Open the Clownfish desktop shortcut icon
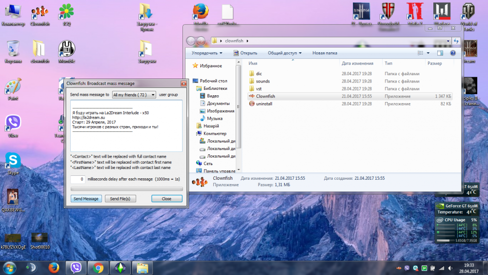 coord(40,12)
